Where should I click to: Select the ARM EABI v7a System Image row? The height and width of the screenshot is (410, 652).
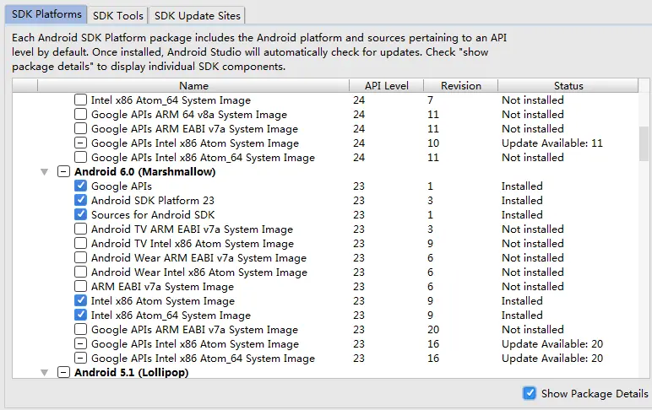click(x=162, y=286)
